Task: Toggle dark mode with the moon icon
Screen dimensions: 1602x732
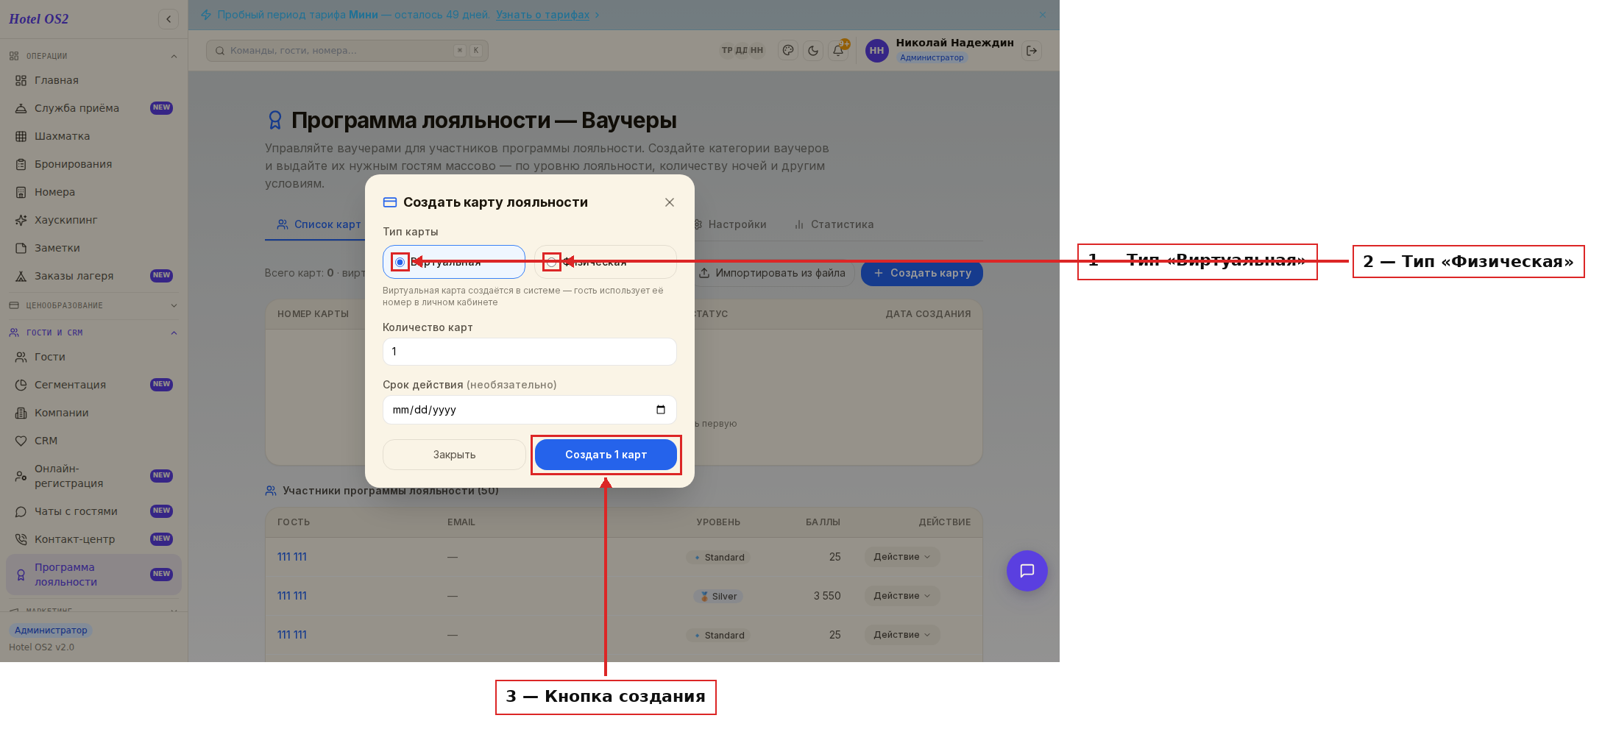Action: click(x=813, y=51)
